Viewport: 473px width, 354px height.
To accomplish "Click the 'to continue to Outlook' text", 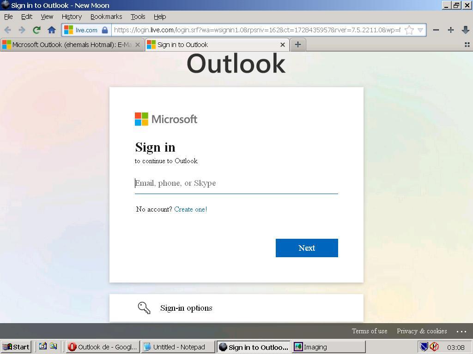I will point(166,161).
